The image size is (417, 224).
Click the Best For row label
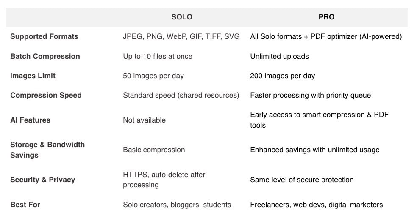25,205
